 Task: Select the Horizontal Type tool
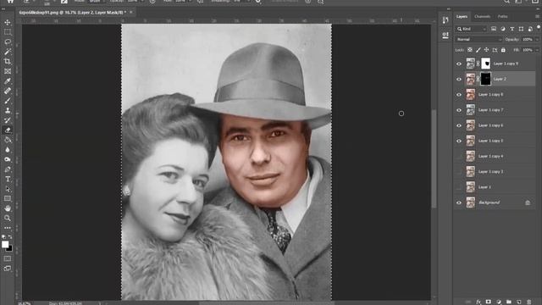[8, 179]
